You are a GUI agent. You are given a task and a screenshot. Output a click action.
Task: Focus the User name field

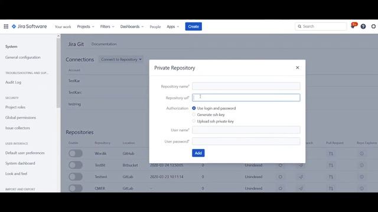click(246, 130)
